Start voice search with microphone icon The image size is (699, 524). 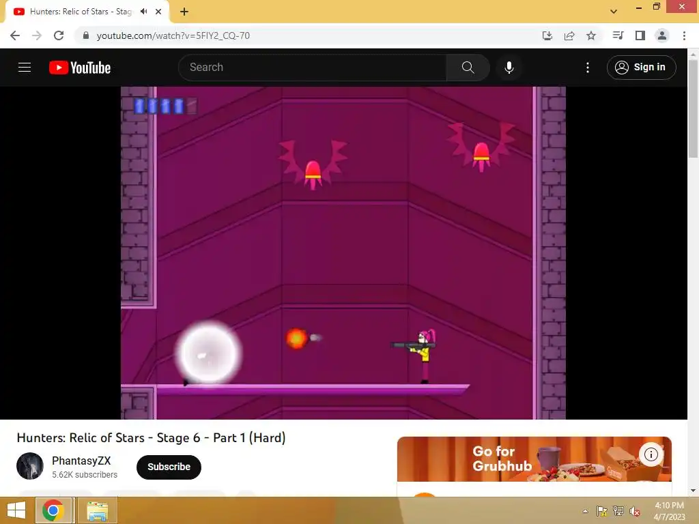[509, 68]
